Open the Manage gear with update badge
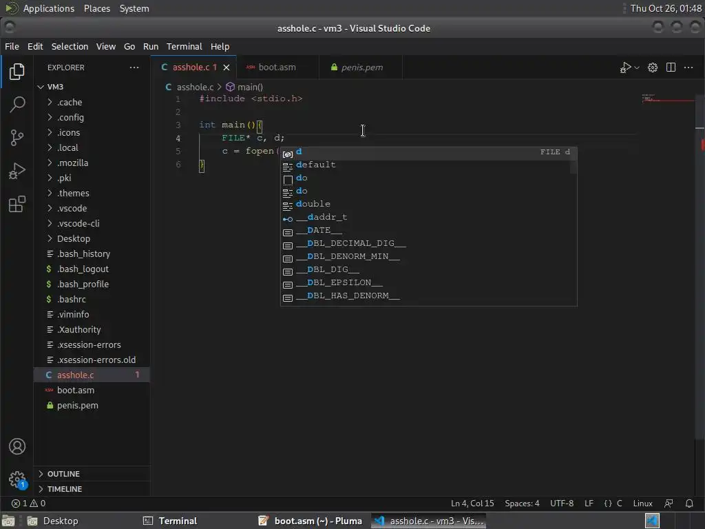 coord(17,479)
